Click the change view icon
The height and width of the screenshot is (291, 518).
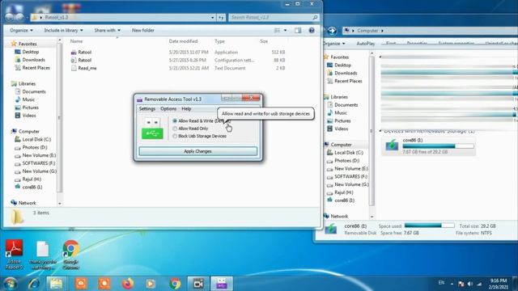pos(277,31)
